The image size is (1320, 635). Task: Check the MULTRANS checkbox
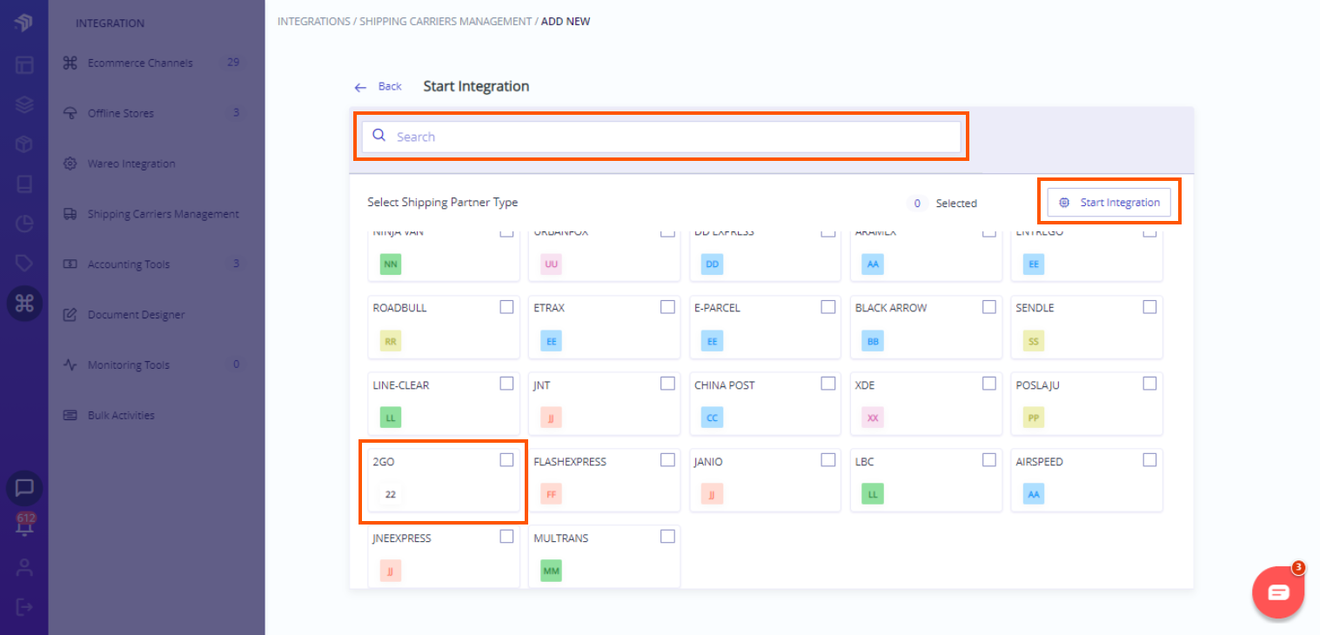tap(667, 537)
